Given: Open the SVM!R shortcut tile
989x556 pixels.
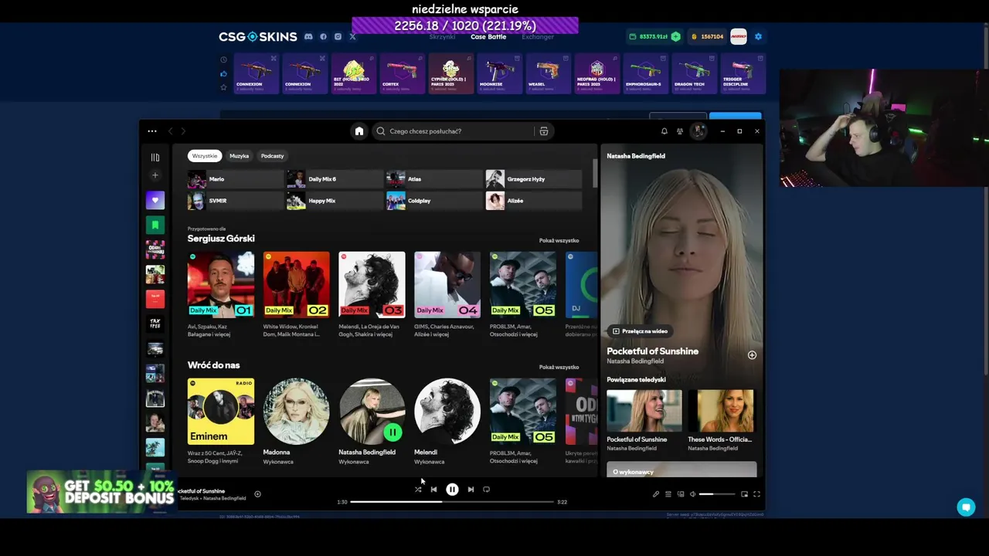Looking at the screenshot, I should [x=236, y=201].
